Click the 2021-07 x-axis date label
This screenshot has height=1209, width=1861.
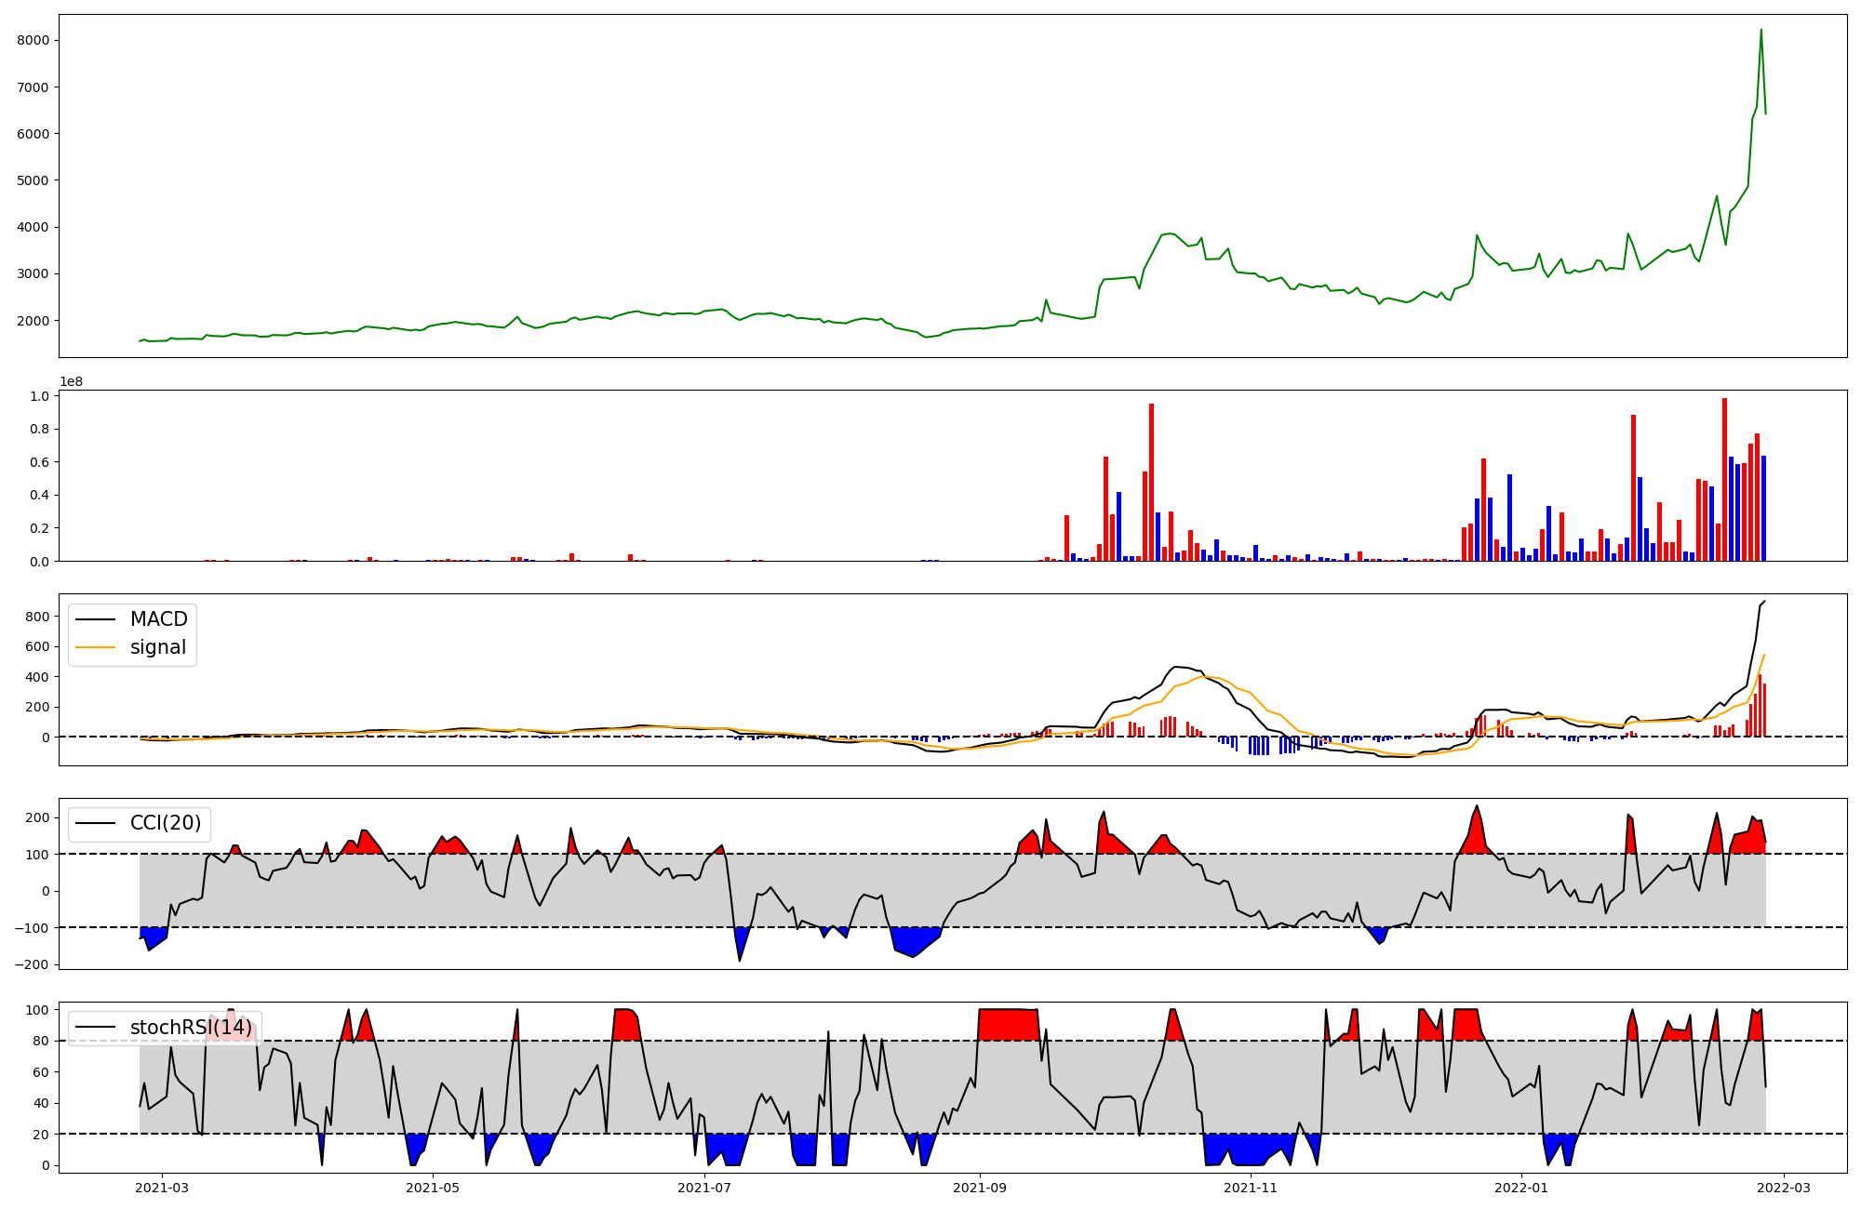704,1187
